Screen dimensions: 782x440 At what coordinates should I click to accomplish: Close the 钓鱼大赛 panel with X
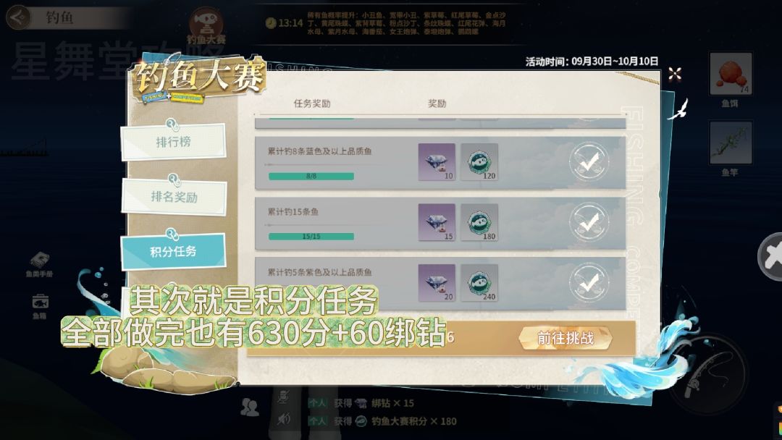click(675, 74)
